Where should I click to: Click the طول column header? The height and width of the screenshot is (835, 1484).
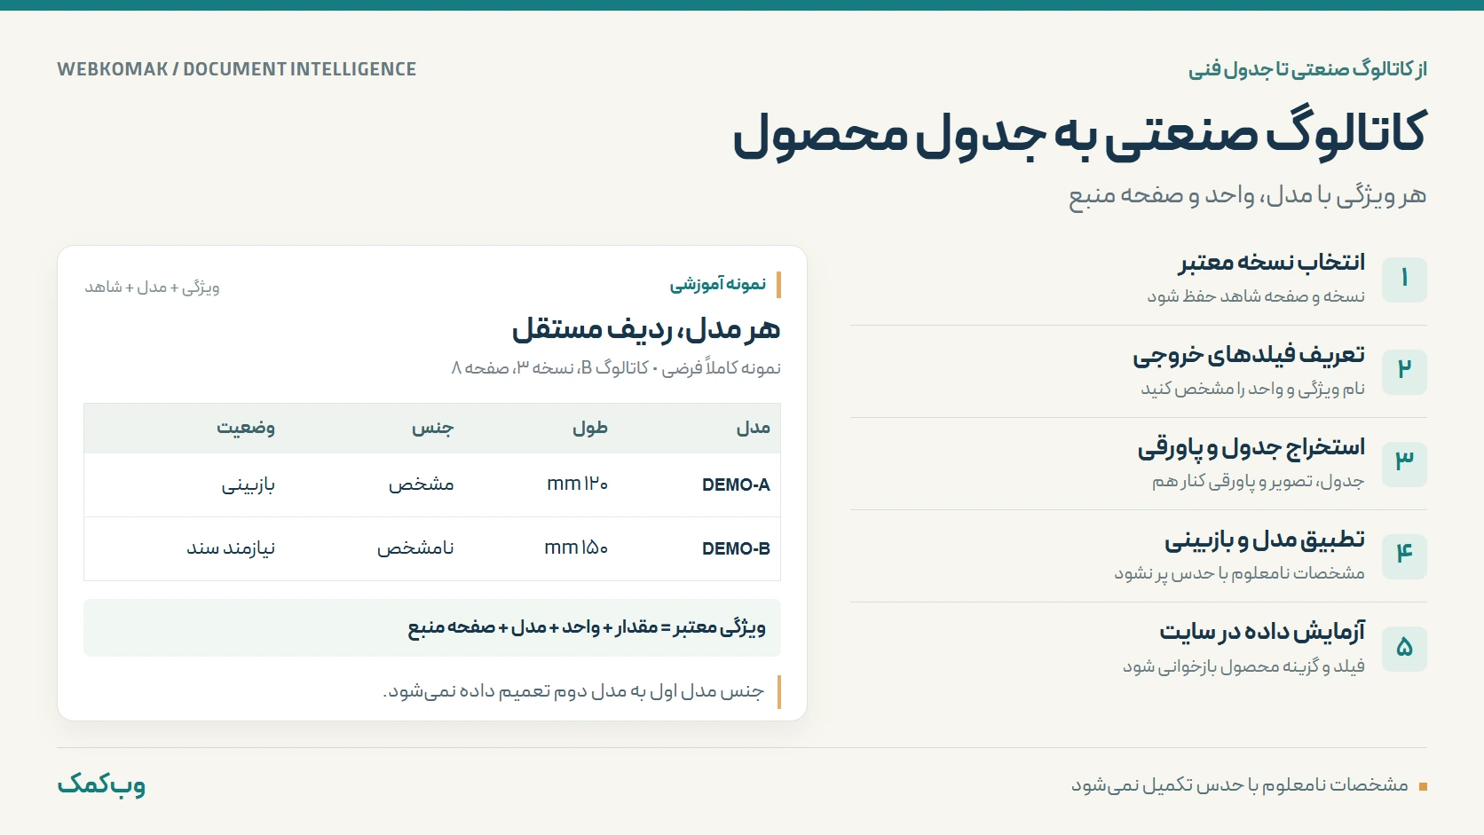[x=590, y=428]
